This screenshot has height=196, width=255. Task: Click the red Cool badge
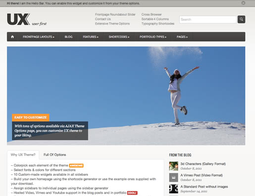click(x=132, y=193)
